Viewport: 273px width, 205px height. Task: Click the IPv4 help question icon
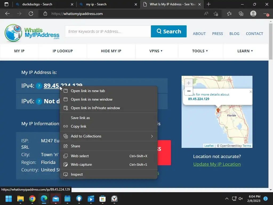[39, 86]
